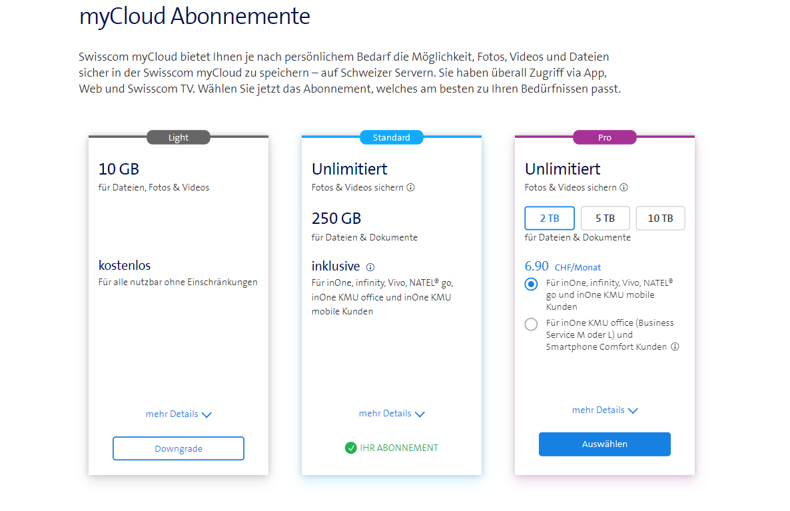Click info icon next to Standard Fotos & Videos sichern
The height and width of the screenshot is (511, 790).
(411, 188)
